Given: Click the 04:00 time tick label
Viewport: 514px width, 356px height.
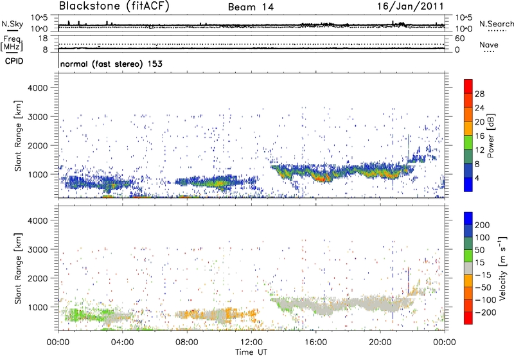Looking at the screenshot, I should (122, 343).
